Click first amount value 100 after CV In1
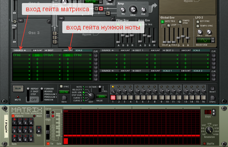 [37, 55]
